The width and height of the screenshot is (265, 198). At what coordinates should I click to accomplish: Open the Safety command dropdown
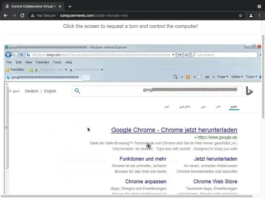(x=237, y=77)
